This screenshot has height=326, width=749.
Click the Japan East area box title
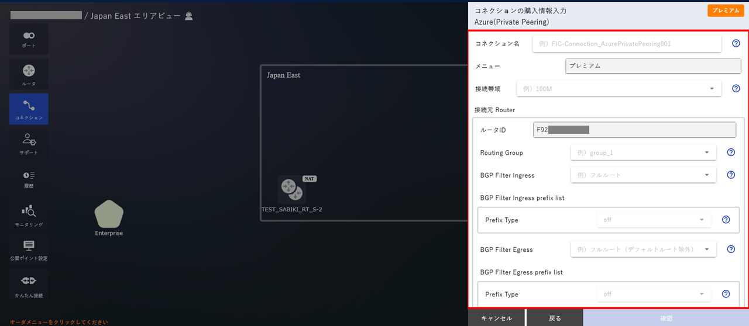[x=283, y=75]
